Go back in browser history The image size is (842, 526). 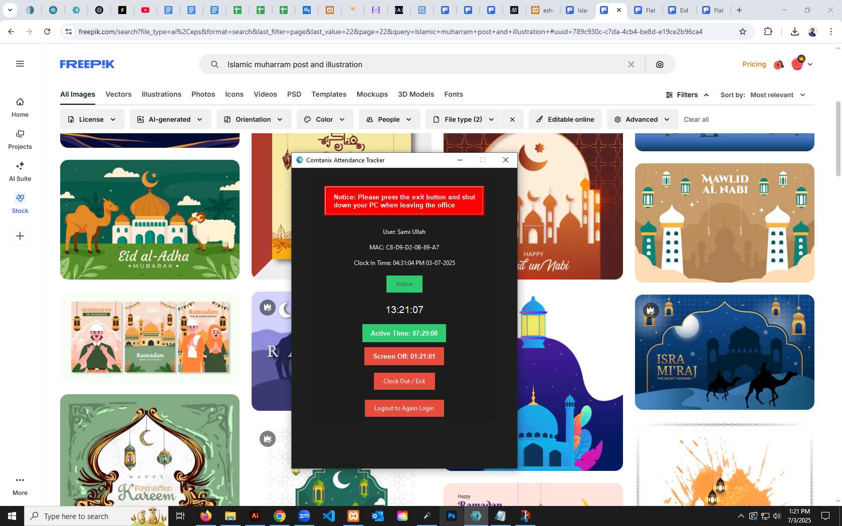point(11,32)
